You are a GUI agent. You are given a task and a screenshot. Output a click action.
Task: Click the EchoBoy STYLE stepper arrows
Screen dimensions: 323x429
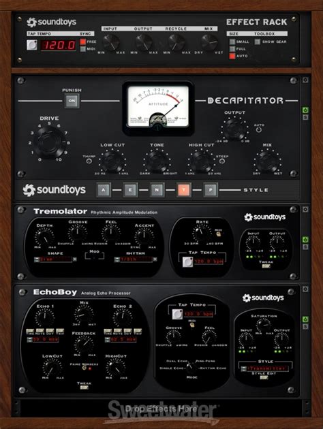tap(244, 368)
